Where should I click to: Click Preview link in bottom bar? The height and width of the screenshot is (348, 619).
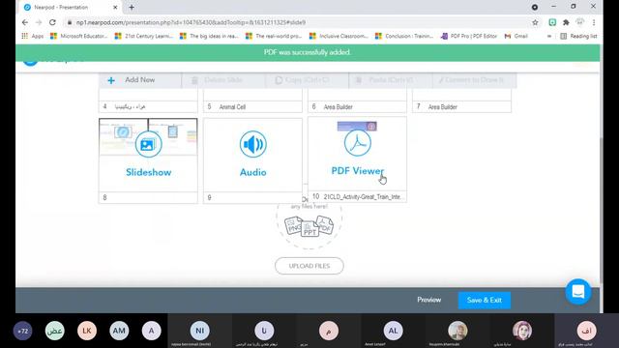[429, 300]
